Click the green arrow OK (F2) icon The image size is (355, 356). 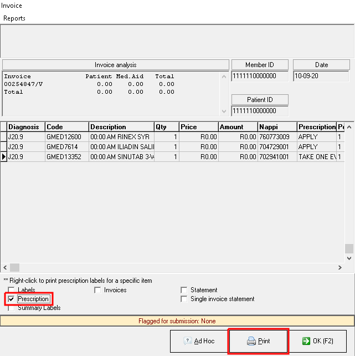click(306, 341)
